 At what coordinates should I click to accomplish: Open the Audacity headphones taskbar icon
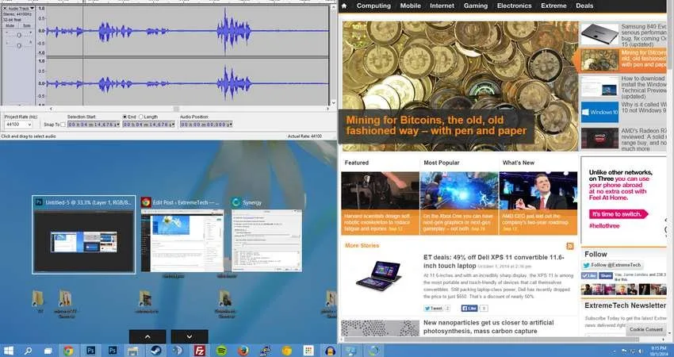(330, 351)
